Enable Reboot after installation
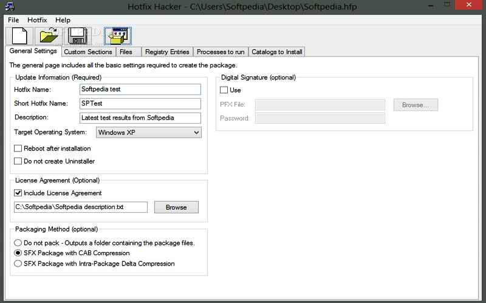The width and height of the screenshot is (486, 303). 18,148
